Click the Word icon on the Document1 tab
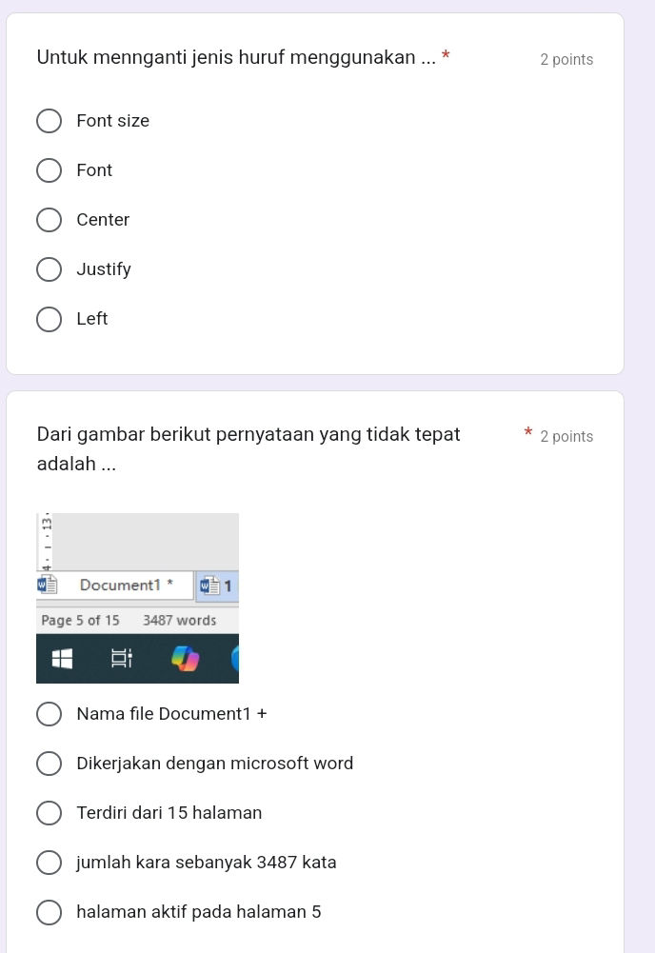 (47, 585)
